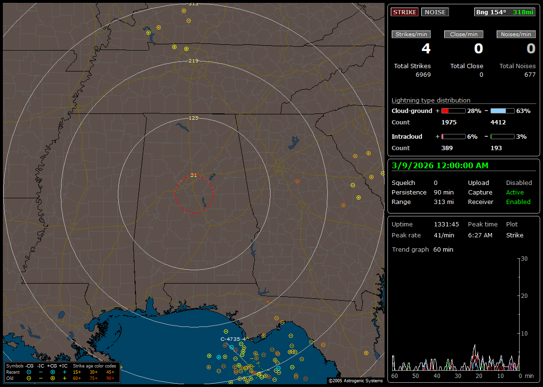The image size is (543, 387).
Task: Toggle the NOISE indicator button
Action: click(x=435, y=12)
